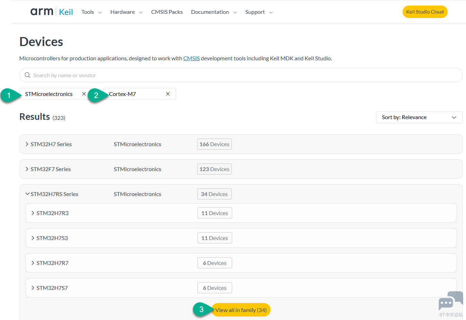Click the STM32H7R7 label
466x320 pixels.
tap(53, 263)
